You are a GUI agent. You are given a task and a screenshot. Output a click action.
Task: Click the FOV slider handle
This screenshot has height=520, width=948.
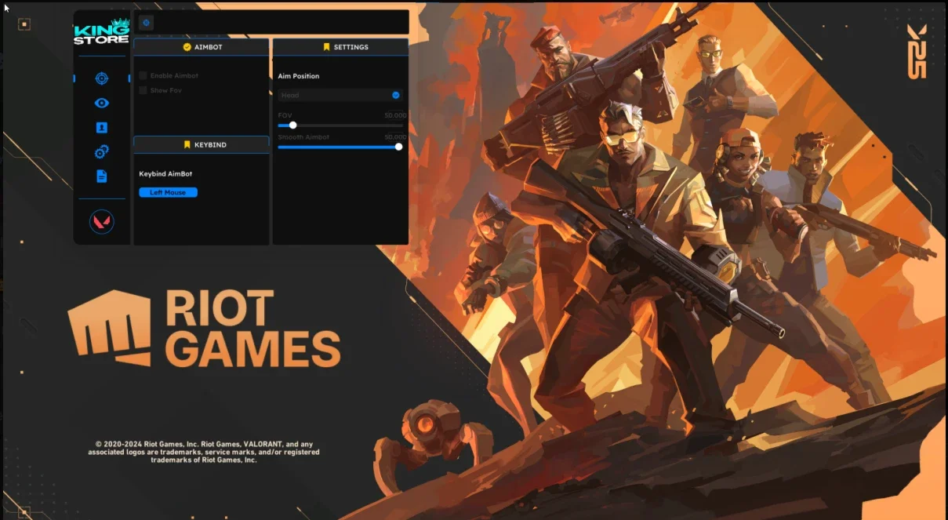(x=293, y=125)
